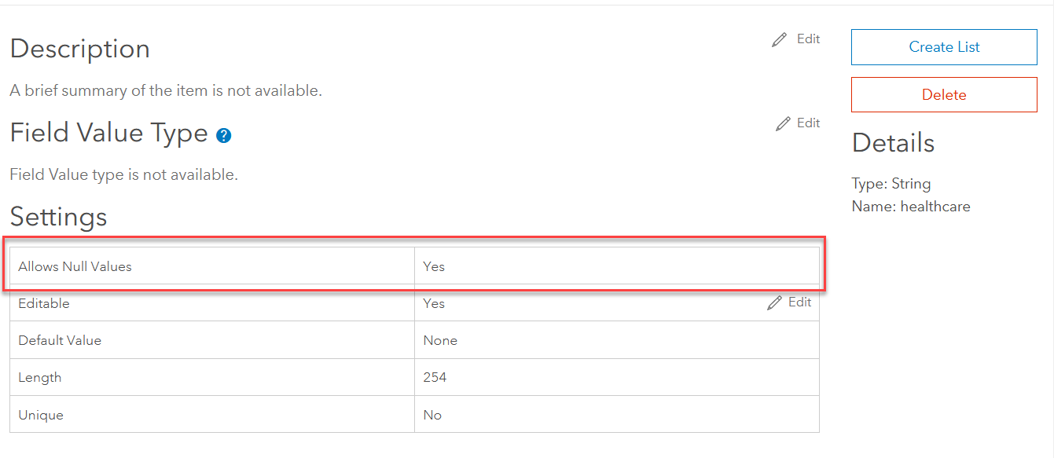The image size is (1054, 458).
Task: Click the pencil icon beside Description's Edit
Action: [780, 39]
